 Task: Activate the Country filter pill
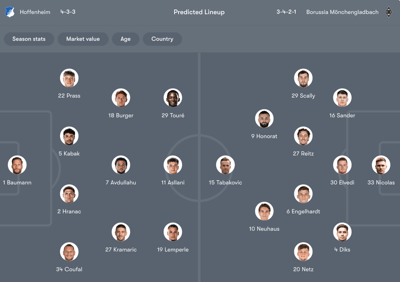162,39
